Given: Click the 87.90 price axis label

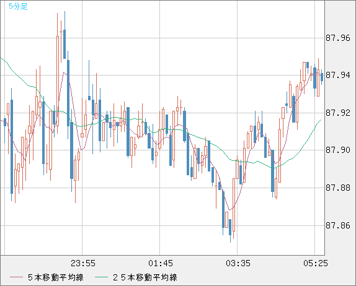Looking at the screenshot, I should pyautogui.click(x=338, y=150).
